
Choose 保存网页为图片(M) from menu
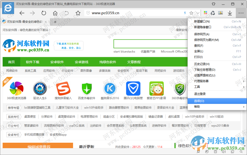point(217,40)
